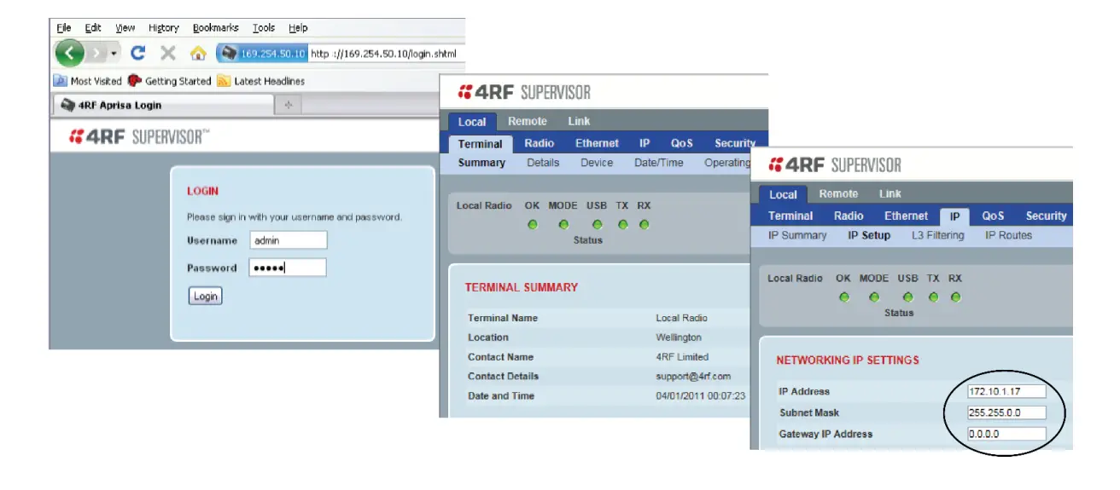1120x490 pixels.
Task: Select Local tab in the IP Setup window
Action: [x=783, y=194]
